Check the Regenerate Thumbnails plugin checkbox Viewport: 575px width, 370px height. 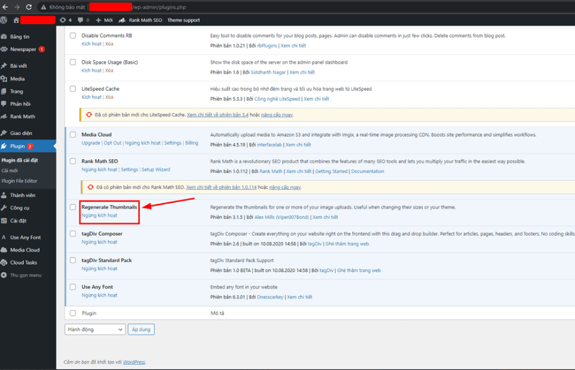click(73, 208)
